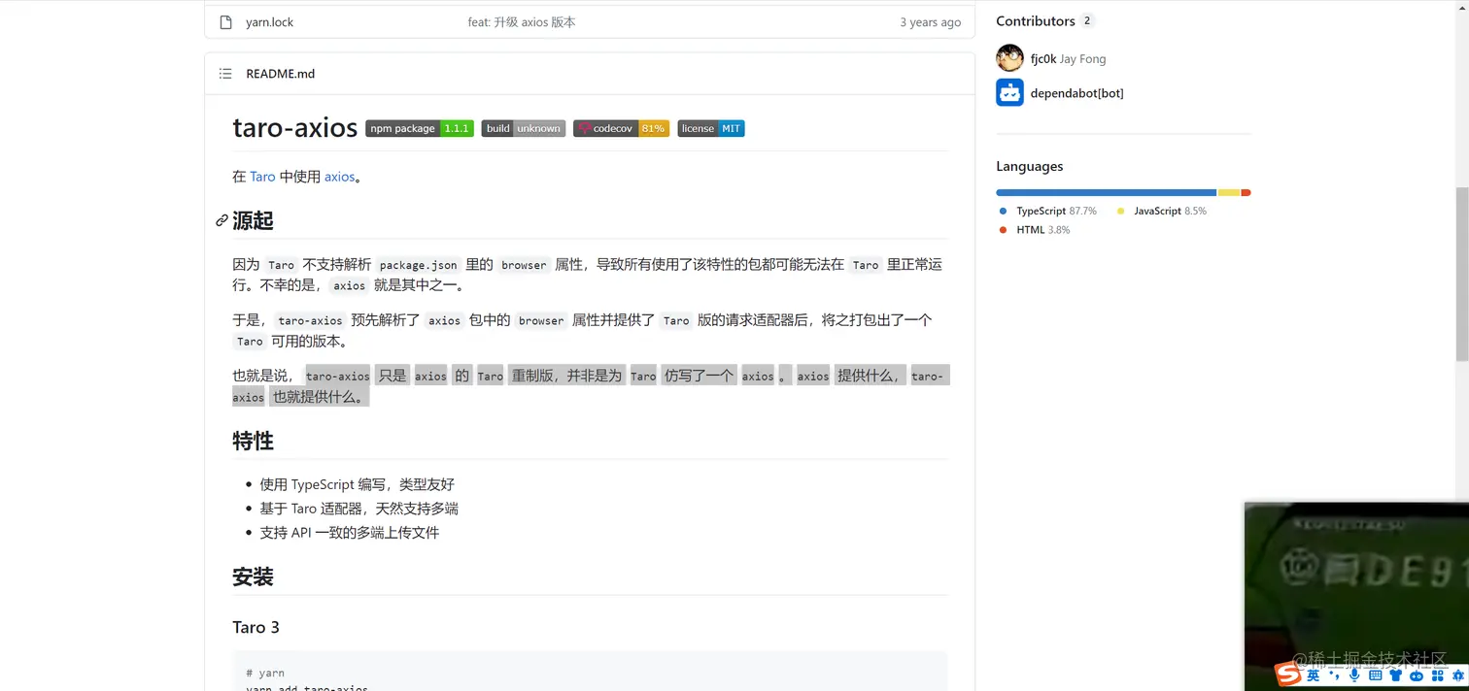Click blue TypeScript segment of language bar
Screen dimensions: 1469x691
click(x=1106, y=192)
